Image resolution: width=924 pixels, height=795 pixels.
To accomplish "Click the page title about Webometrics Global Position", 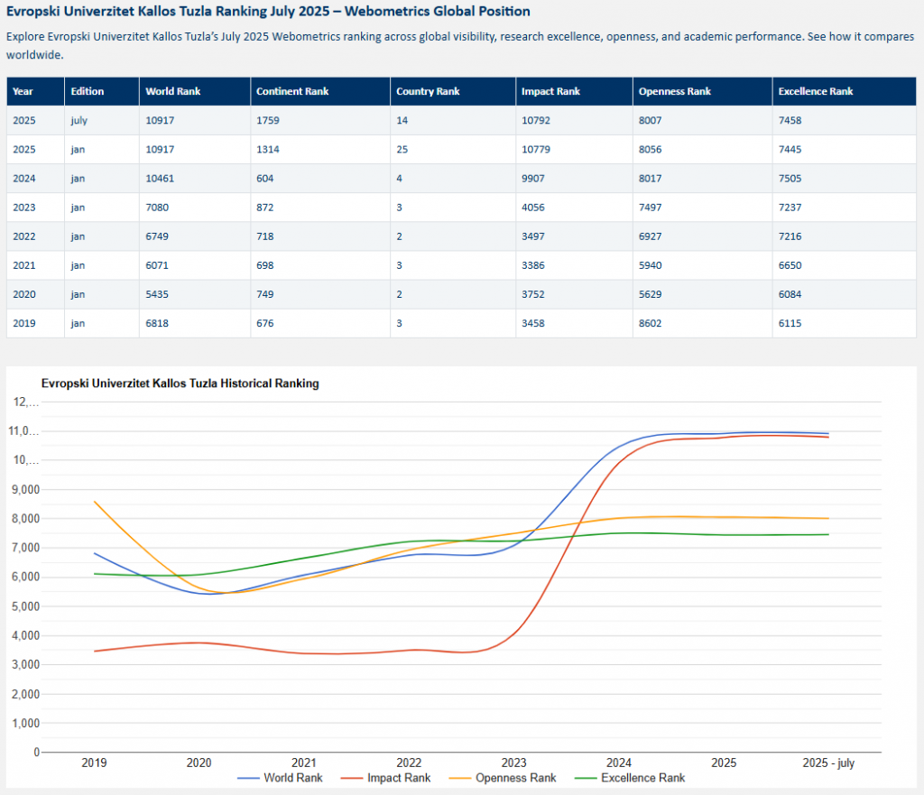I will (268, 11).
